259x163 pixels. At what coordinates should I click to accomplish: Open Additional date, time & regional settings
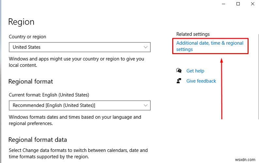click(x=210, y=46)
